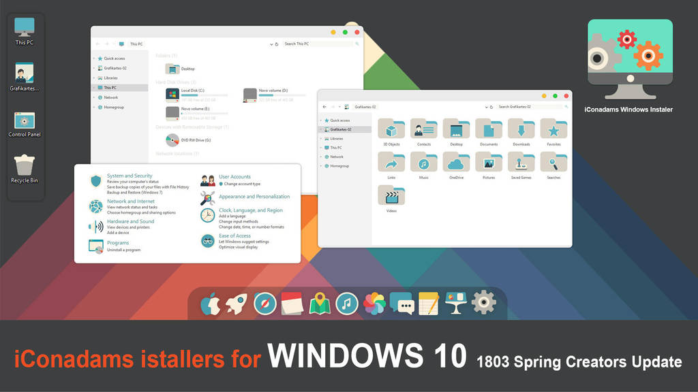Select the Links folder
Viewport: 698px width, 392px height.
click(391, 165)
